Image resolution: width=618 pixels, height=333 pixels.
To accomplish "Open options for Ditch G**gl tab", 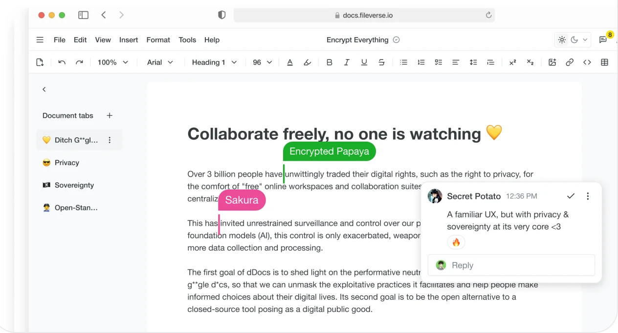I will coord(110,140).
